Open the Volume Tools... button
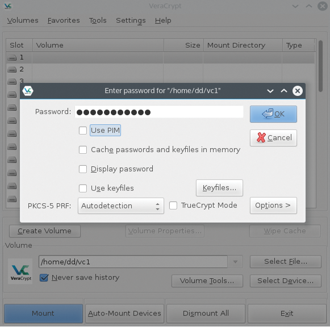This screenshot has height=327, width=330. pos(207,281)
